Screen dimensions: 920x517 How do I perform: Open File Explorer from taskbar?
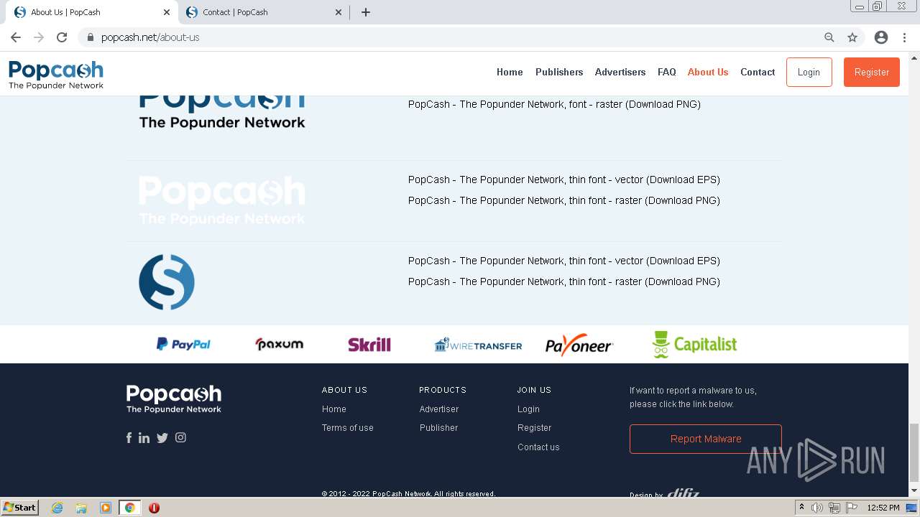pos(81,508)
